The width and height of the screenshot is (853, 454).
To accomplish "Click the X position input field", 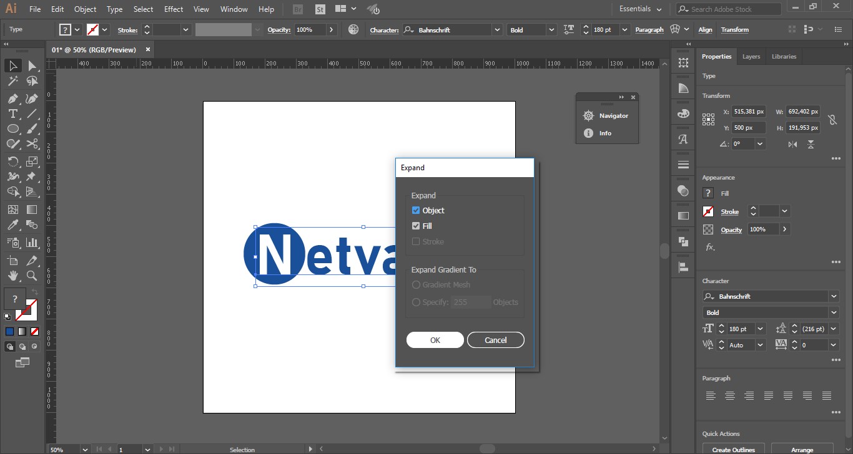I will [749, 112].
